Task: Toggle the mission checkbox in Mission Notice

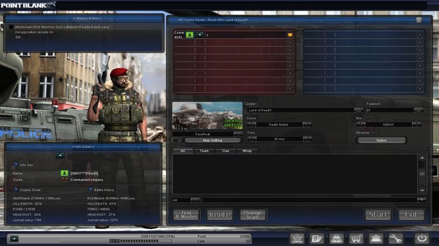Action: [11, 27]
